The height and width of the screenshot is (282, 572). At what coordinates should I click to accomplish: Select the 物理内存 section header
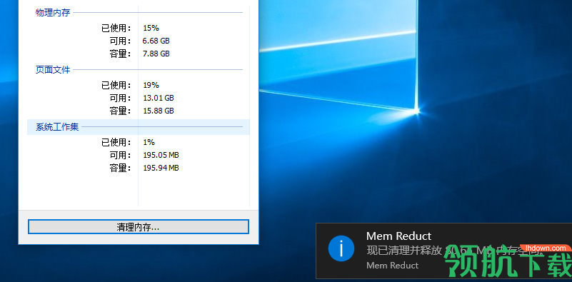point(53,12)
